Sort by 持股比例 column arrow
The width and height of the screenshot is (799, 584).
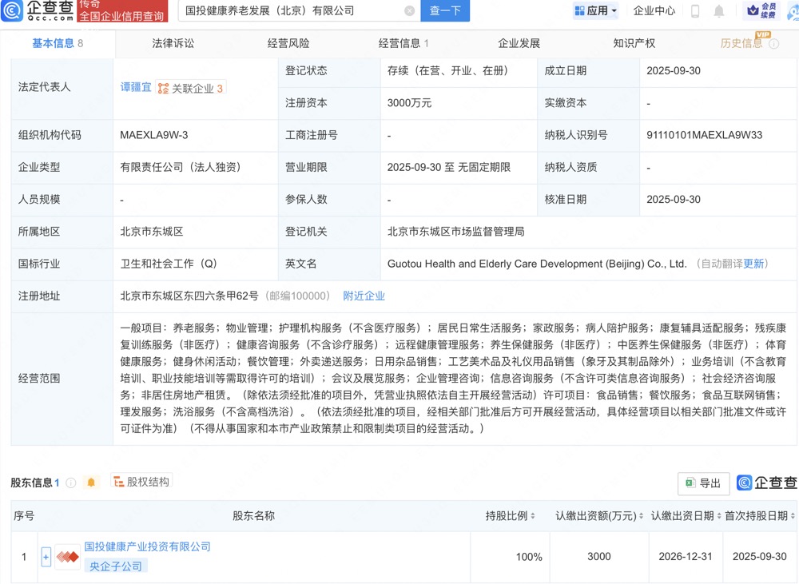click(x=533, y=516)
